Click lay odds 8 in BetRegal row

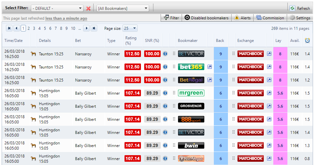click(x=280, y=80)
